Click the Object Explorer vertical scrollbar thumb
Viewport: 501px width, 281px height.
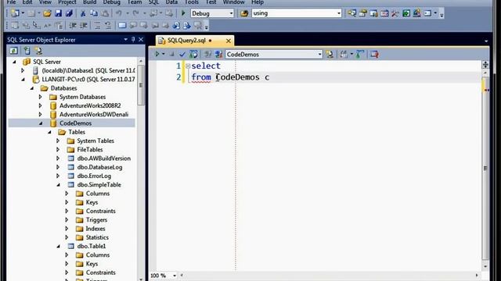(x=141, y=85)
